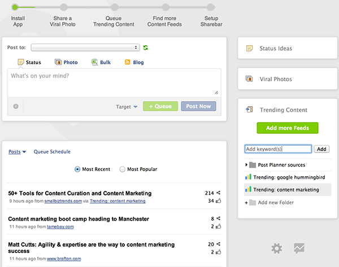Screen dimensions: 339x267
Task: Click share icon next to 214 count
Action: (218, 192)
